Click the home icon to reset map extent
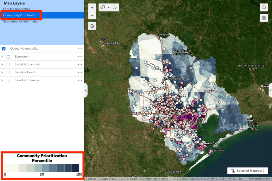Viewport: 272px width, 181px height. (92, 26)
